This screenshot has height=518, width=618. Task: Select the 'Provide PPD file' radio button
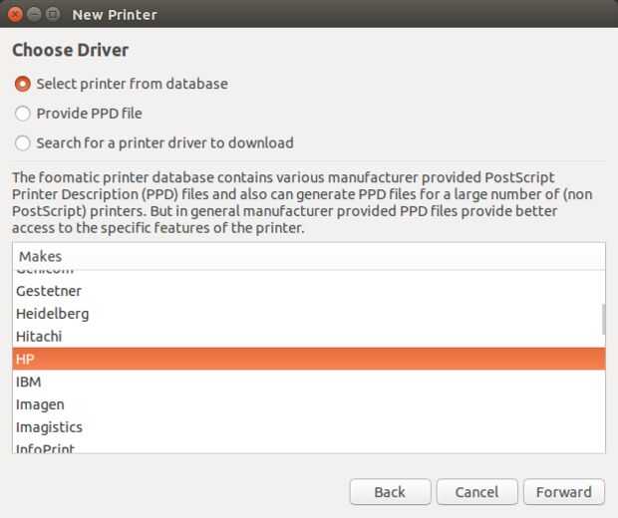click(23, 114)
